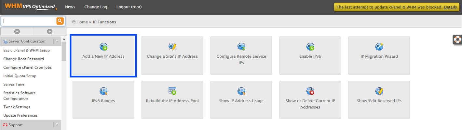Collapse the Server Configuration section arrow
The width and height of the screenshot is (462, 130).
[57, 41]
